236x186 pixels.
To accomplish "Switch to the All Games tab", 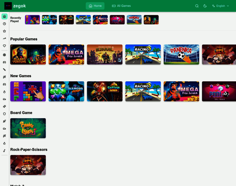I will point(121,6).
